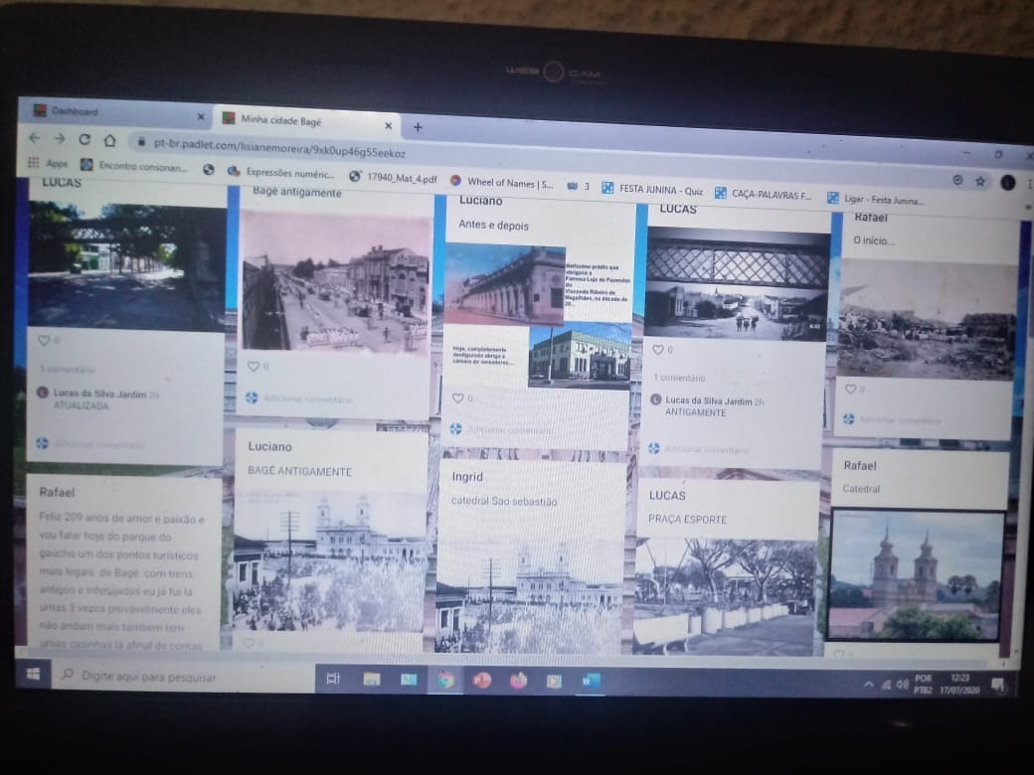Like the Bagé antigamente post with the heart

(254, 367)
